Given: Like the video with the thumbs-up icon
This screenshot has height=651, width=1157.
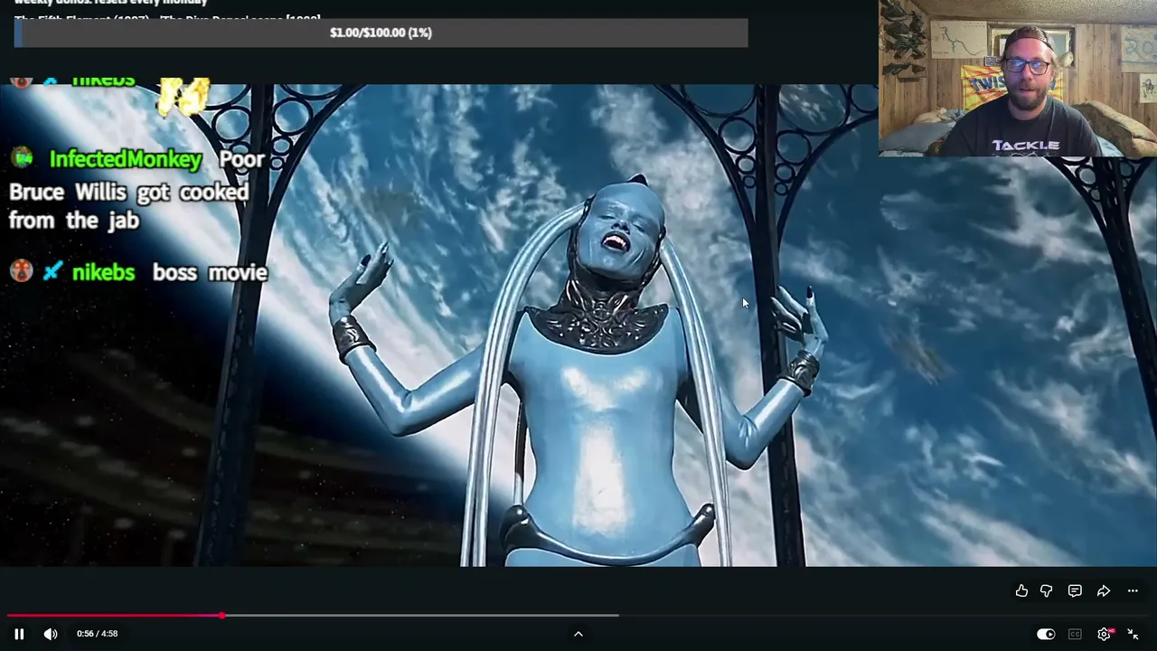Looking at the screenshot, I should pos(1021,591).
